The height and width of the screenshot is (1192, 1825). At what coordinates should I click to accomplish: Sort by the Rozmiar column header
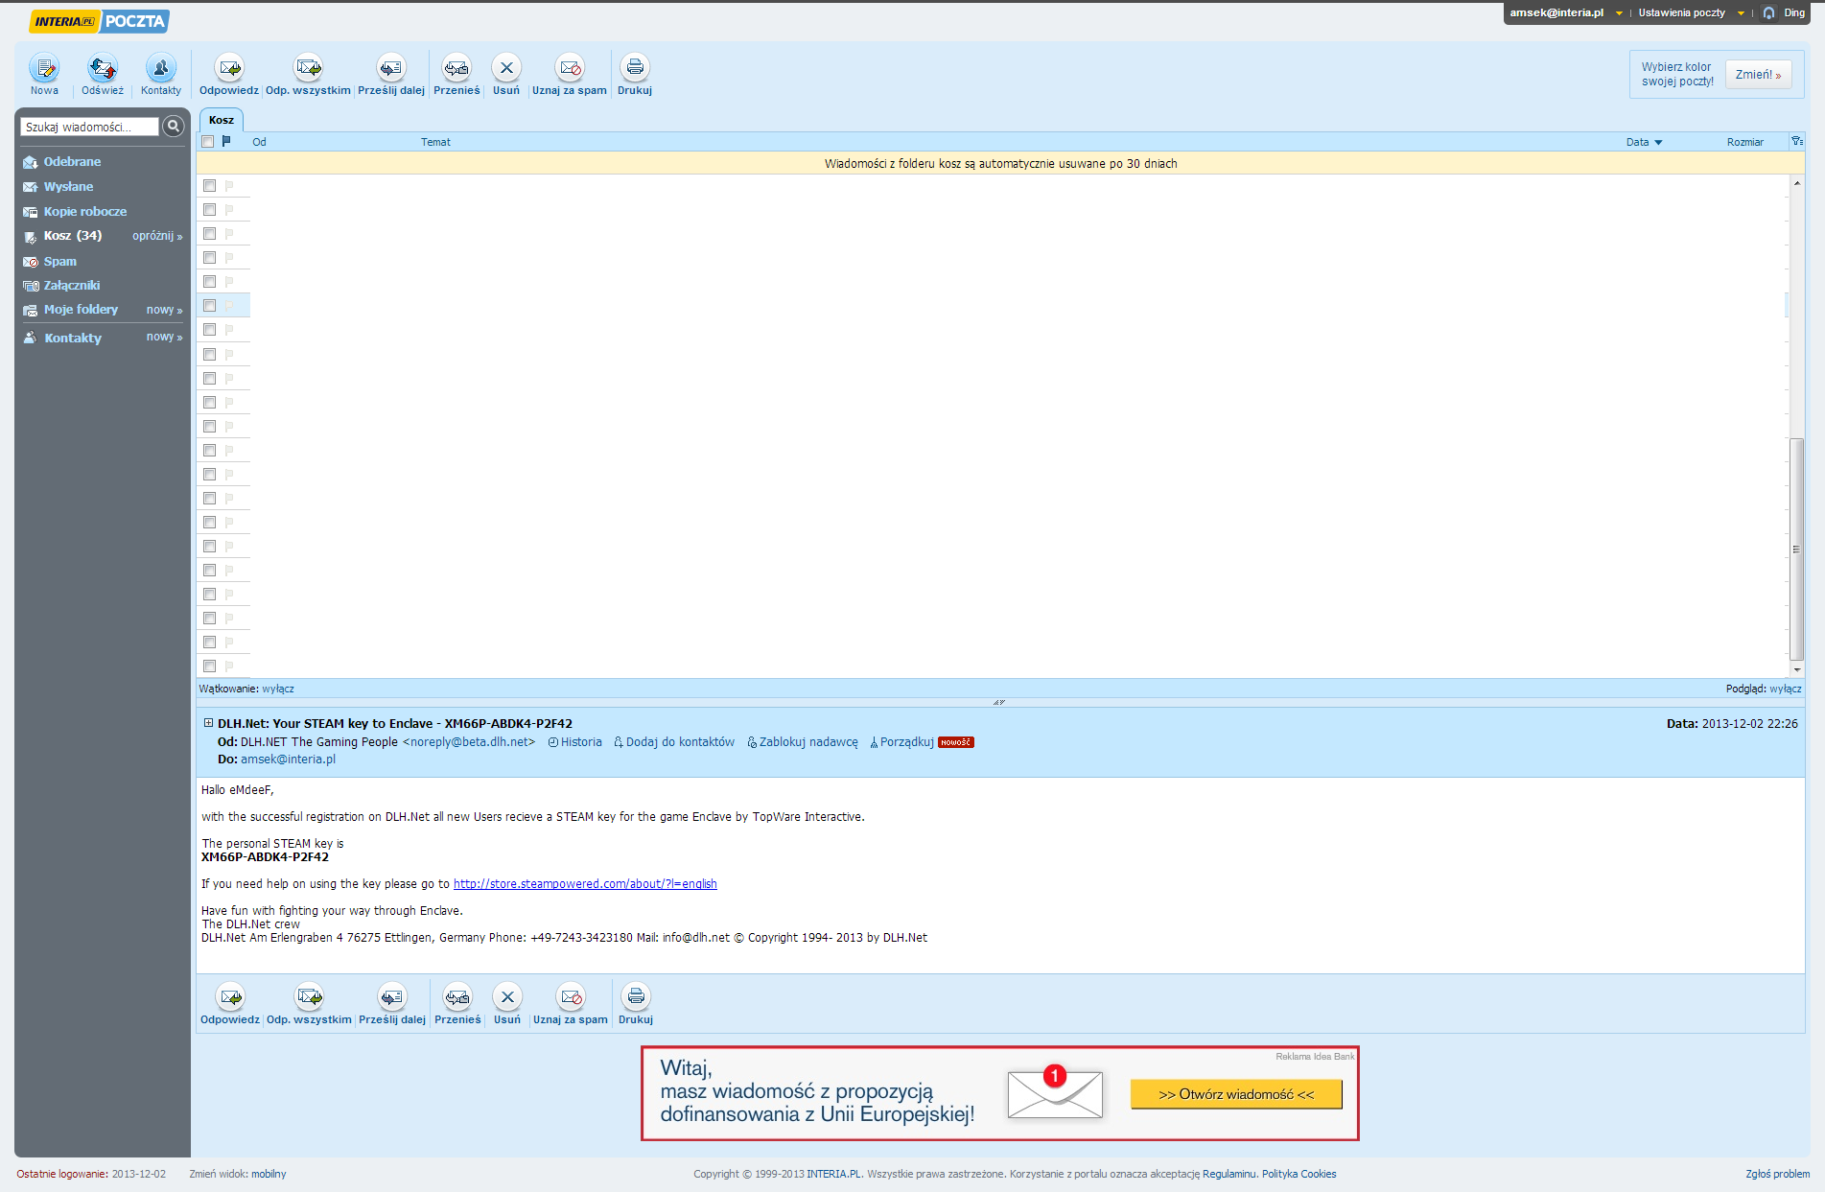click(x=1745, y=142)
